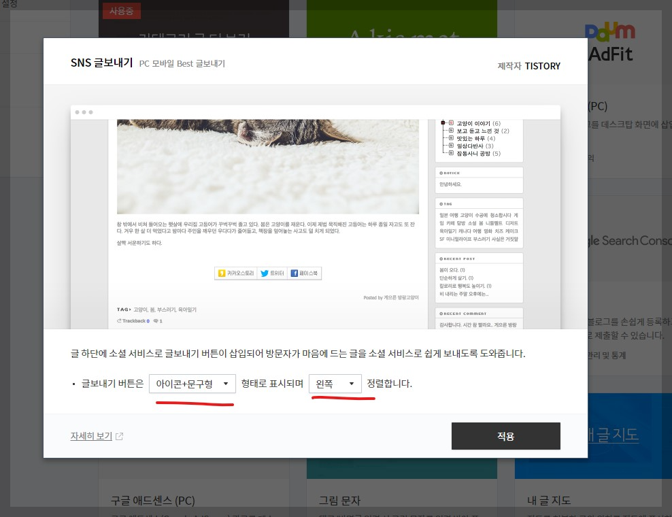Open the 왼쪽 alignment dropdown
The width and height of the screenshot is (672, 517).
(x=335, y=383)
